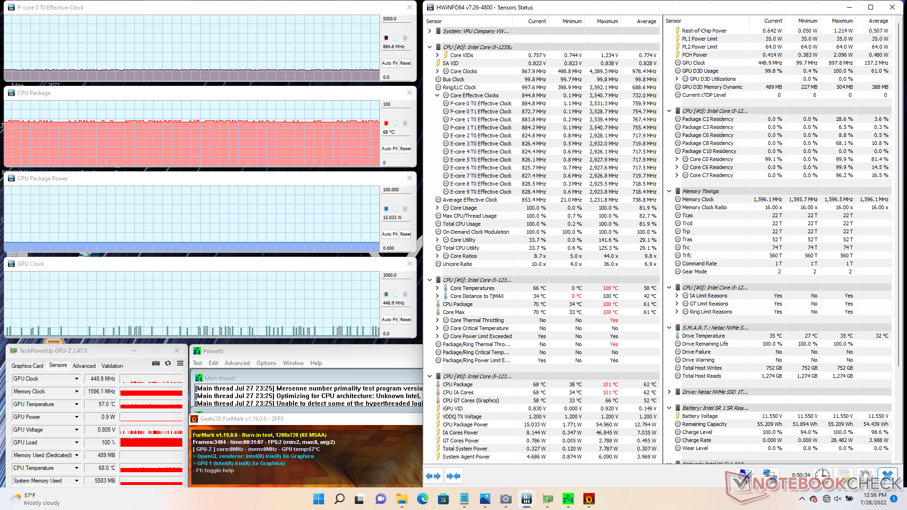The width and height of the screenshot is (907, 510).
Task: Switch to FurMark taskbar icon
Action: (589, 499)
